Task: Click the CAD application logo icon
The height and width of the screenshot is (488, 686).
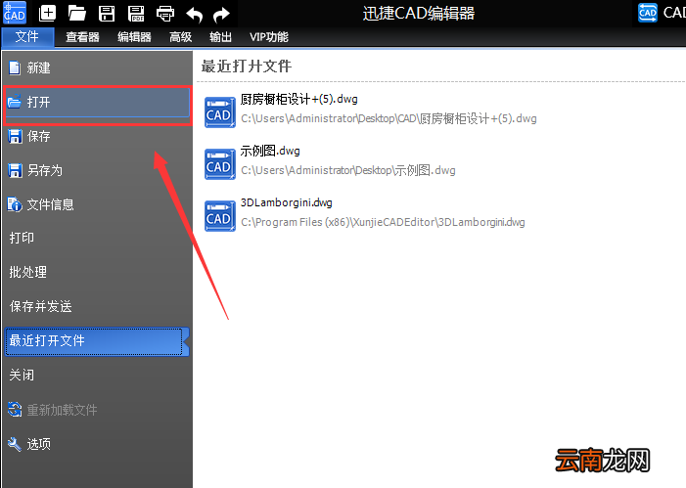Action: click(x=15, y=13)
